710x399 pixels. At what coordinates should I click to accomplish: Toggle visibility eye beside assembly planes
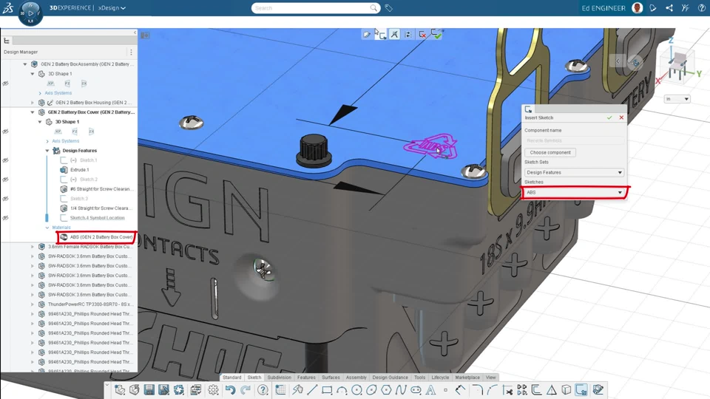pyautogui.click(x=5, y=83)
